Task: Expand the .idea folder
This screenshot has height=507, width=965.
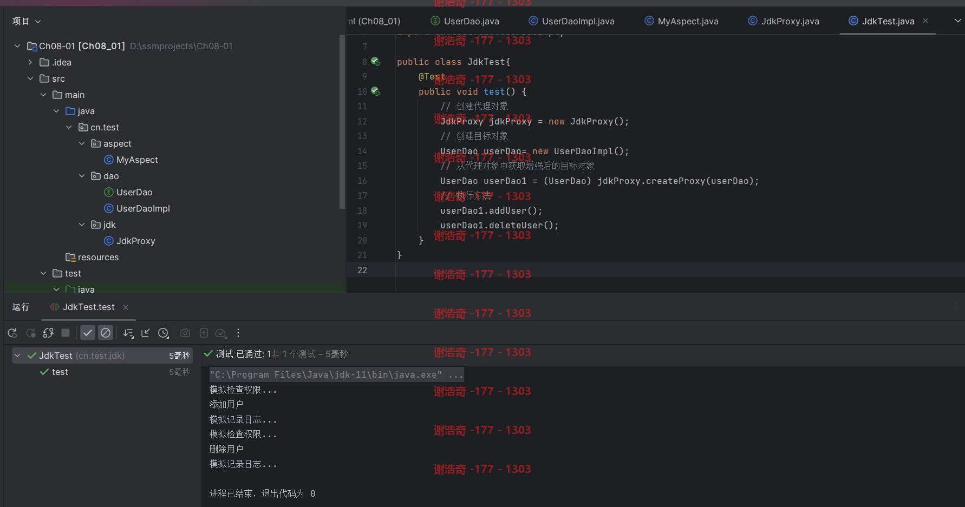Action: (30, 62)
